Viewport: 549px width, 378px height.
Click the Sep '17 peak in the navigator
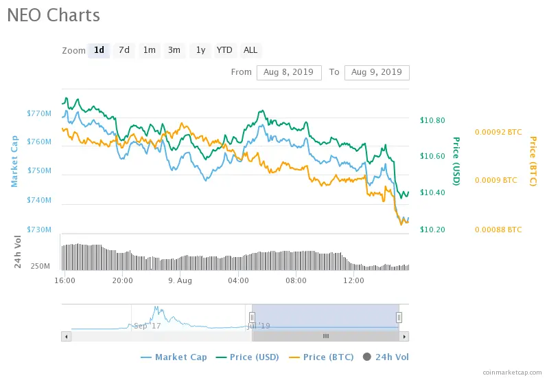point(156,309)
